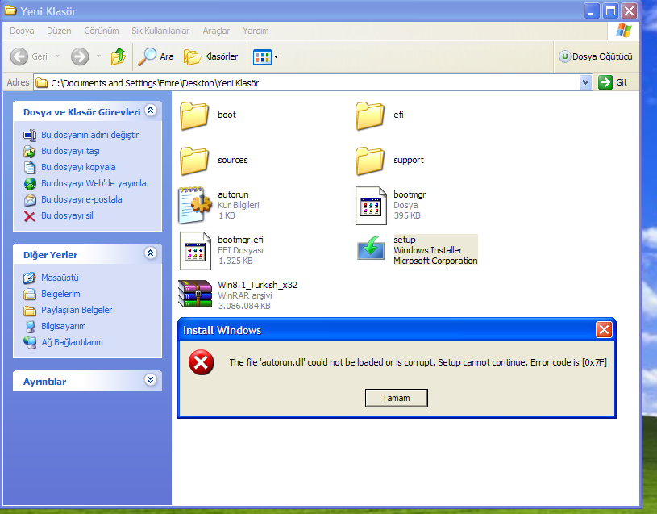This screenshot has width=657, height=514.
Task: Click the 'Masaüstü' link text
Action: click(60, 278)
